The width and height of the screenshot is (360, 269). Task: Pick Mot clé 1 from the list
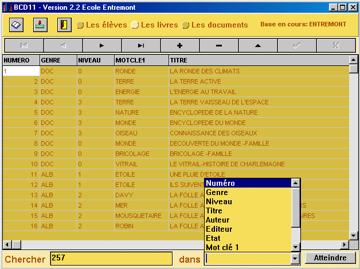[222, 247]
